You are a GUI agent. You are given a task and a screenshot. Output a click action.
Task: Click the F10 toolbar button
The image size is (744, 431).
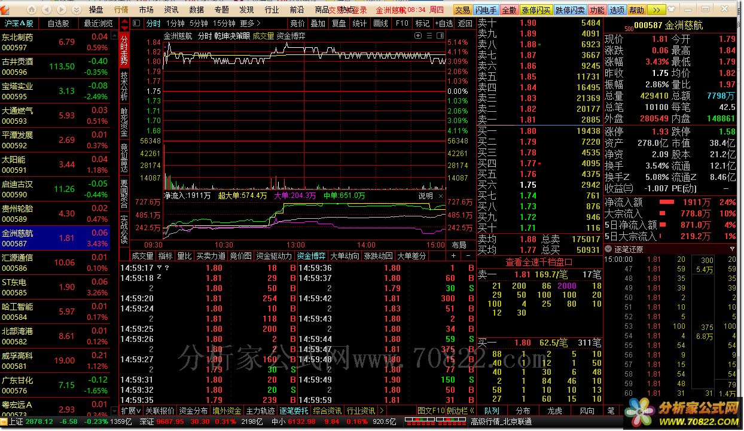point(402,23)
